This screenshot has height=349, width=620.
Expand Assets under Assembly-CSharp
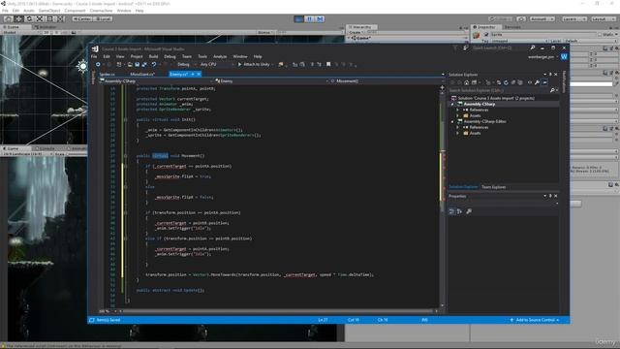458,116
